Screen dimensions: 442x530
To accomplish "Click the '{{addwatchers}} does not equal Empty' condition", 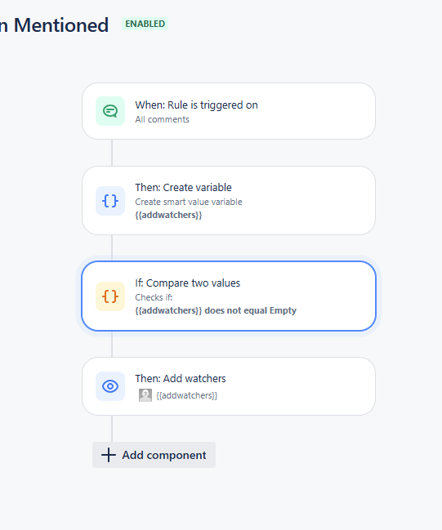I will coord(216,310).
